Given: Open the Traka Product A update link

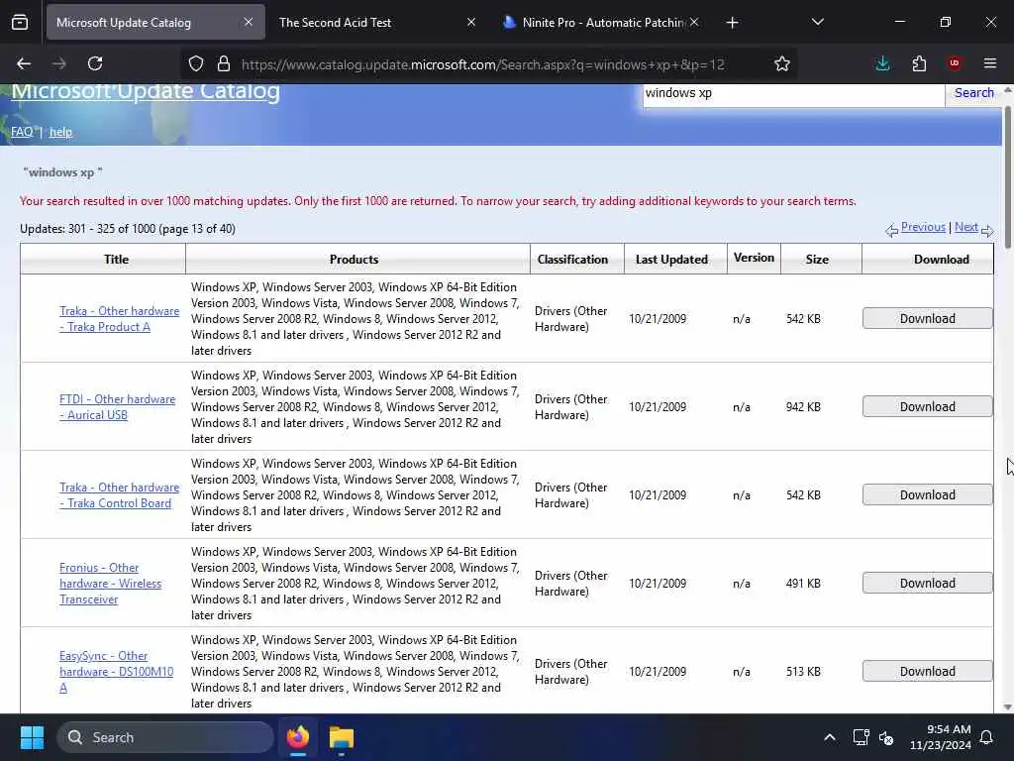Looking at the screenshot, I should tap(120, 319).
